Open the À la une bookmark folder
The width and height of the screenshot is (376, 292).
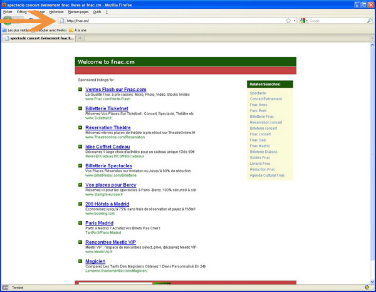point(78,30)
